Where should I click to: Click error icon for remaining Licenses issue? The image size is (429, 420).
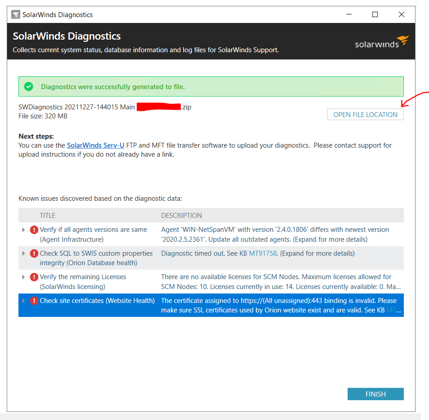[x=34, y=277]
